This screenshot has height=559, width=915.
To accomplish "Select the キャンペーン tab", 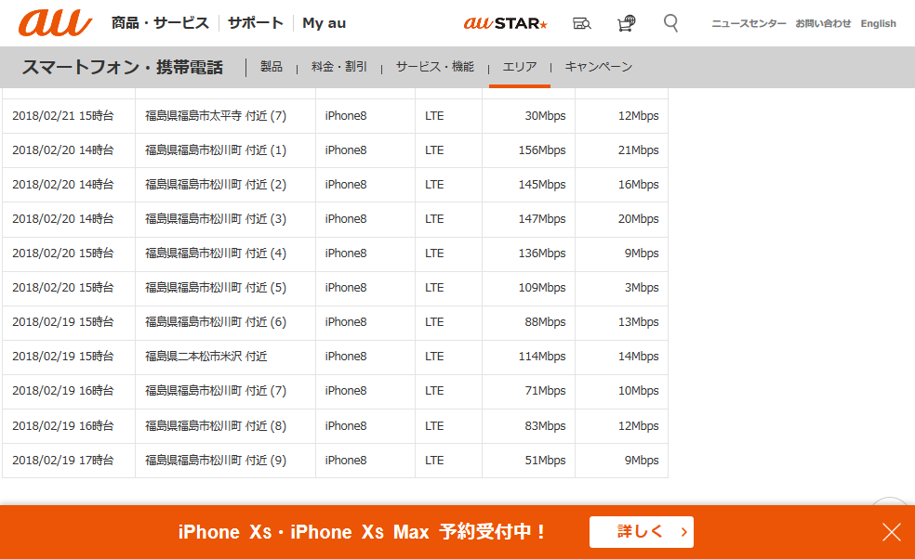I will tap(599, 67).
